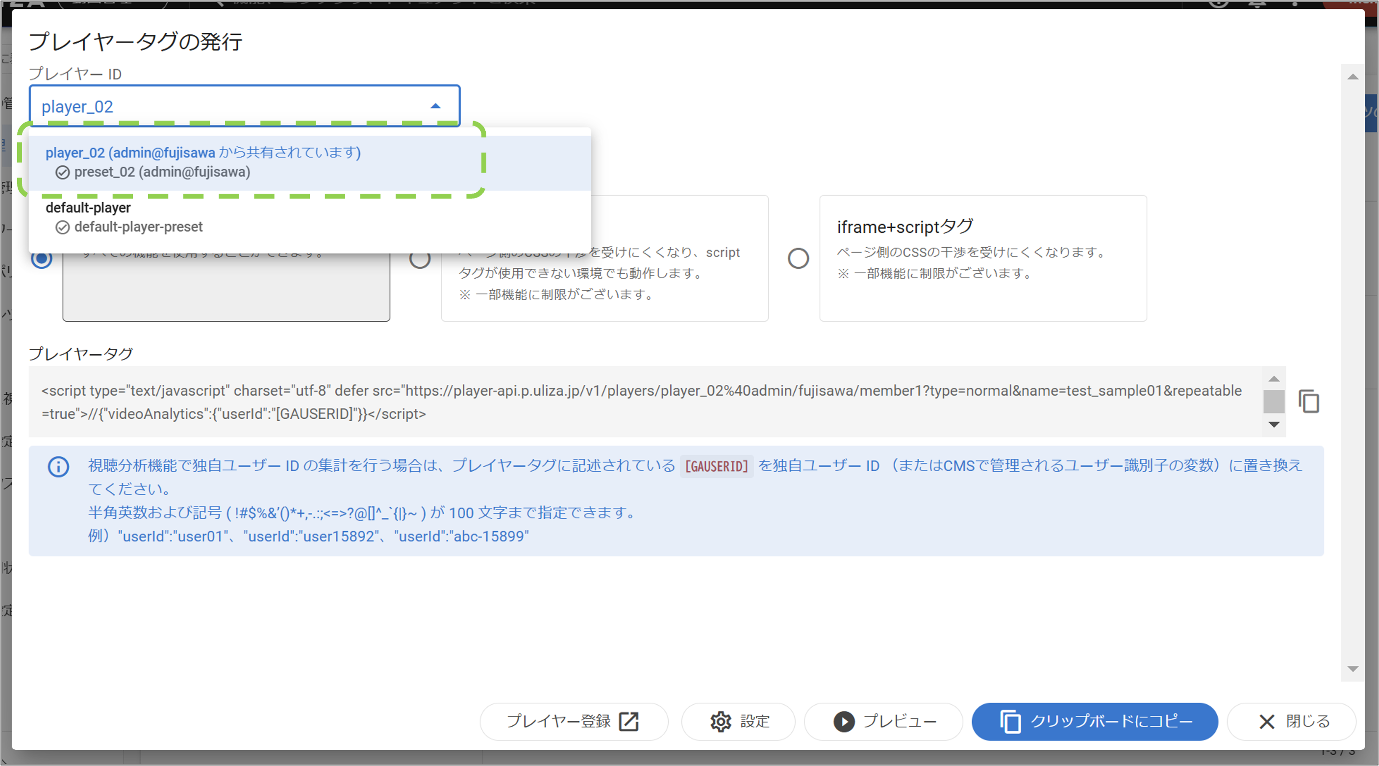Click the プレイヤータグ section label
1379x766 pixels.
pyautogui.click(x=80, y=354)
